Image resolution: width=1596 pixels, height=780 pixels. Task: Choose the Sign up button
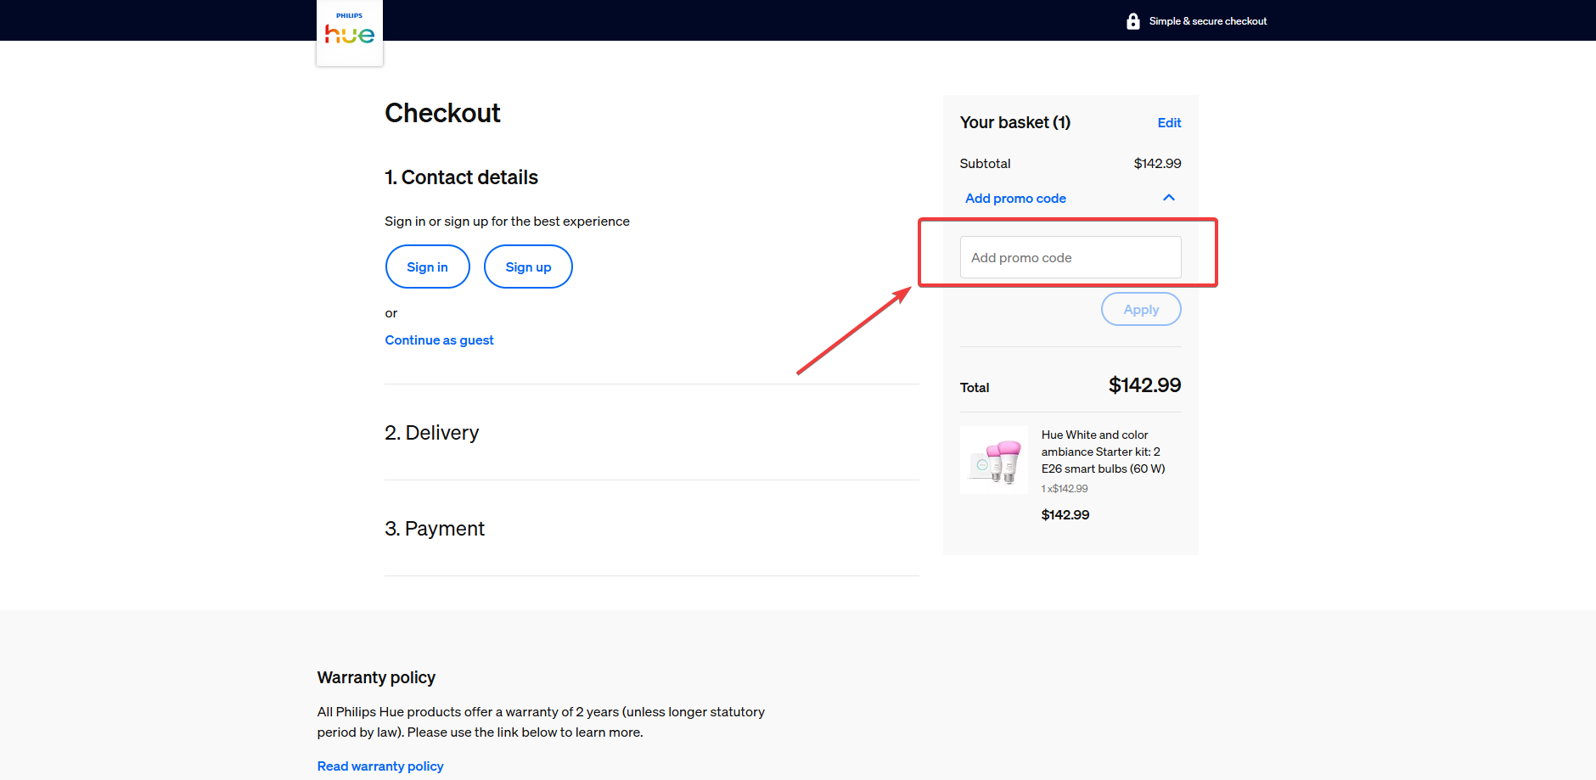pyautogui.click(x=528, y=267)
